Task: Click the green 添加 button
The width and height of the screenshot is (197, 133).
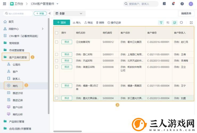Action: point(61,22)
